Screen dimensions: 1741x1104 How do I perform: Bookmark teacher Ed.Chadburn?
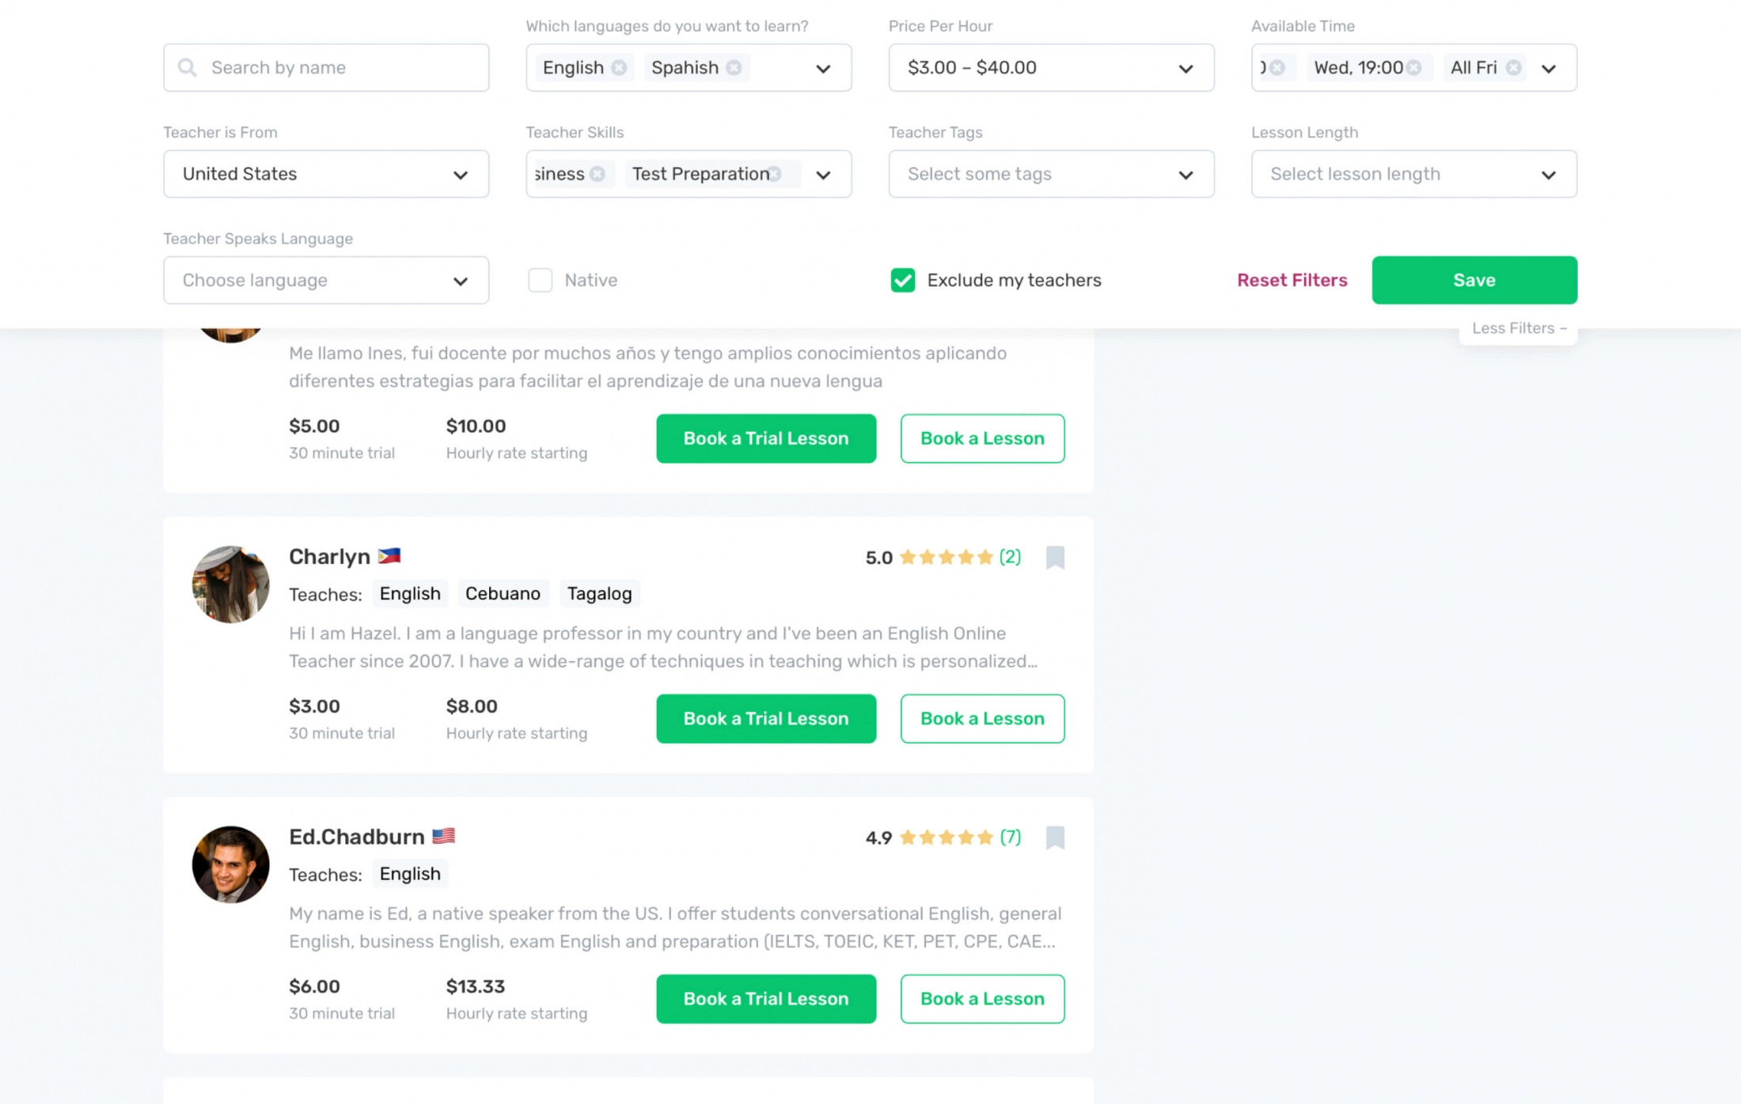(1056, 837)
